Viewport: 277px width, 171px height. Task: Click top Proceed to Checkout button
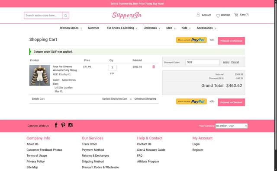coord(231,41)
